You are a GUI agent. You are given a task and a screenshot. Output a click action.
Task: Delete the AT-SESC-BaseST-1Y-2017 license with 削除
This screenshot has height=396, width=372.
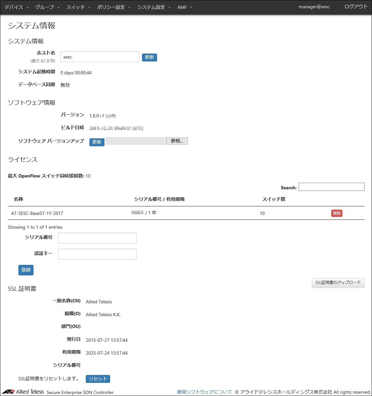pos(337,213)
